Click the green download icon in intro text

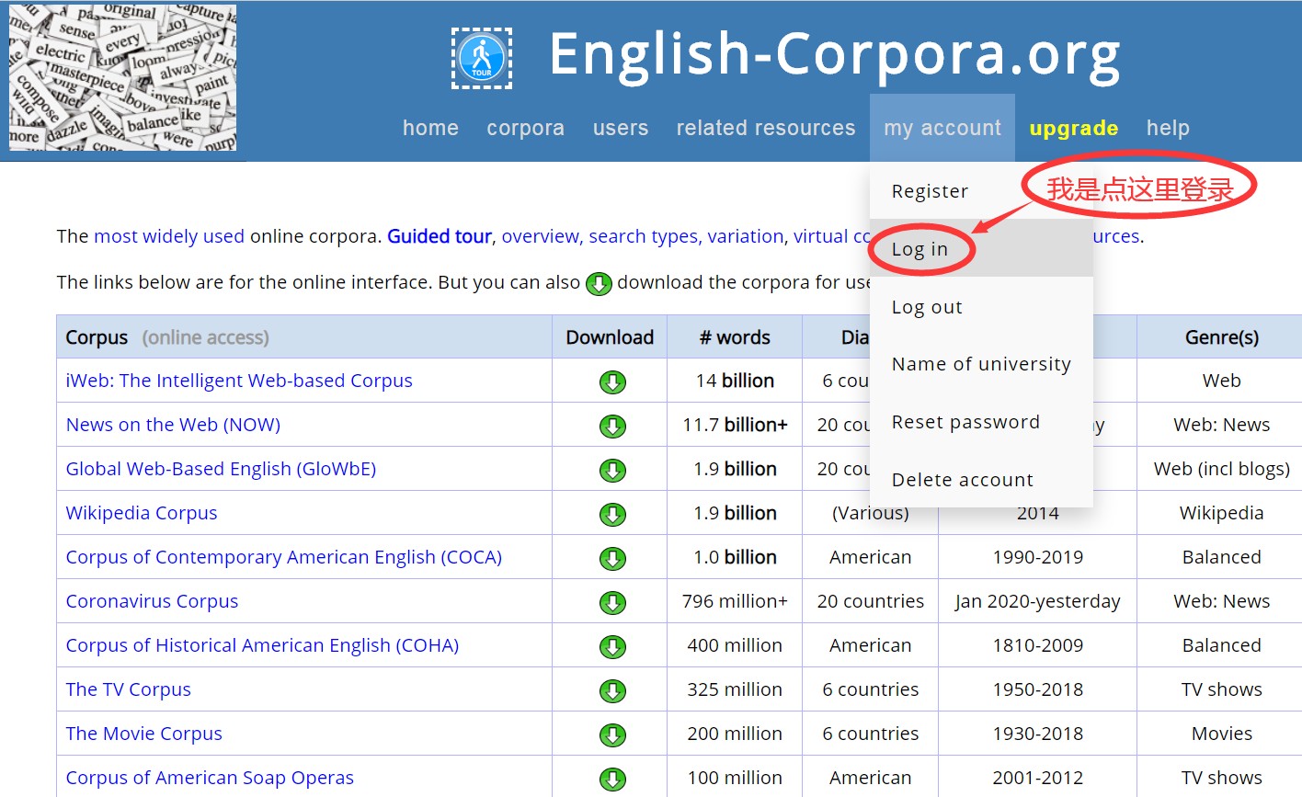pyautogui.click(x=599, y=283)
